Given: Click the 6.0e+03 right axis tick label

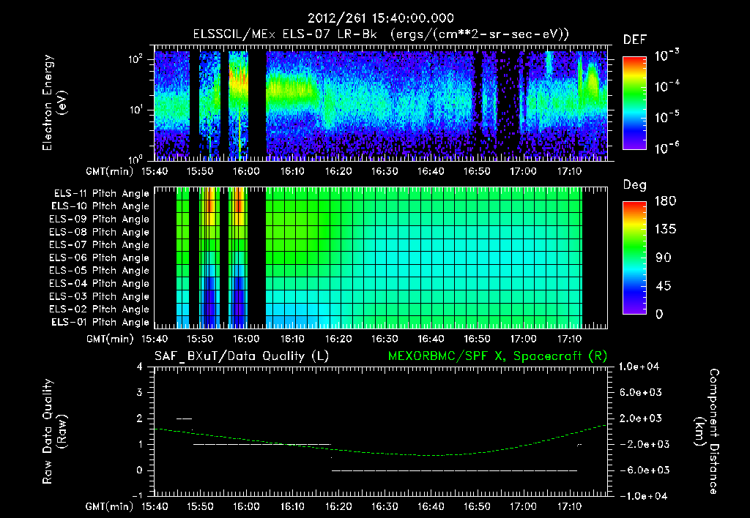Looking at the screenshot, I should pyautogui.click(x=642, y=392).
